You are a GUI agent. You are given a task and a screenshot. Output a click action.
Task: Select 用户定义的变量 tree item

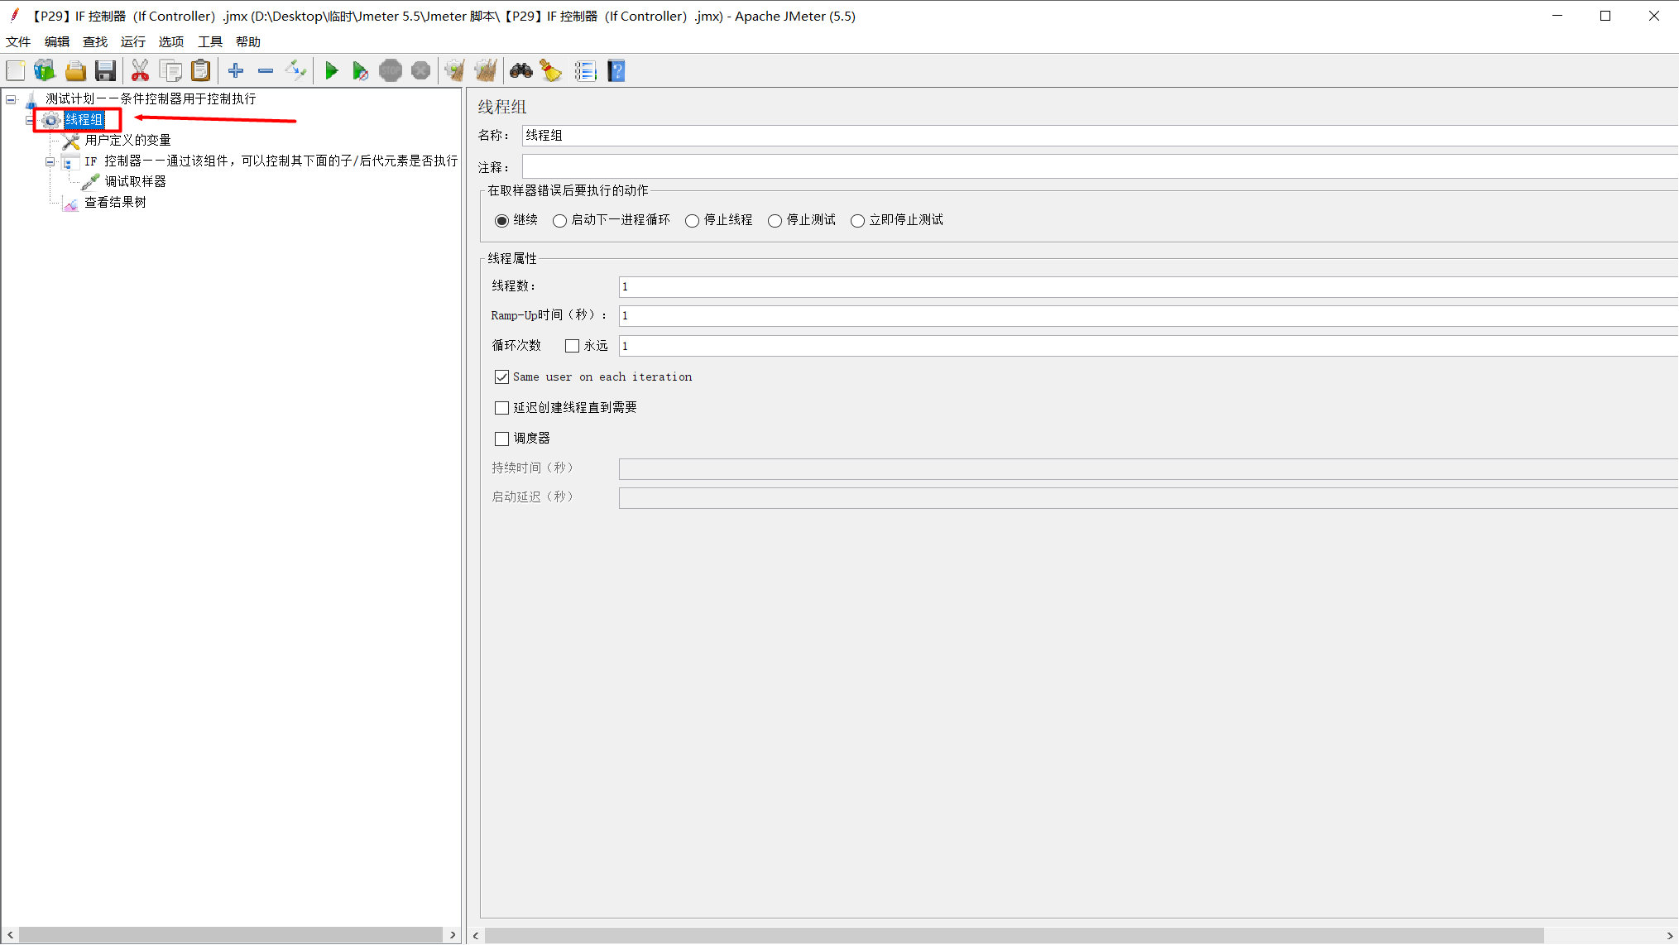coord(128,141)
